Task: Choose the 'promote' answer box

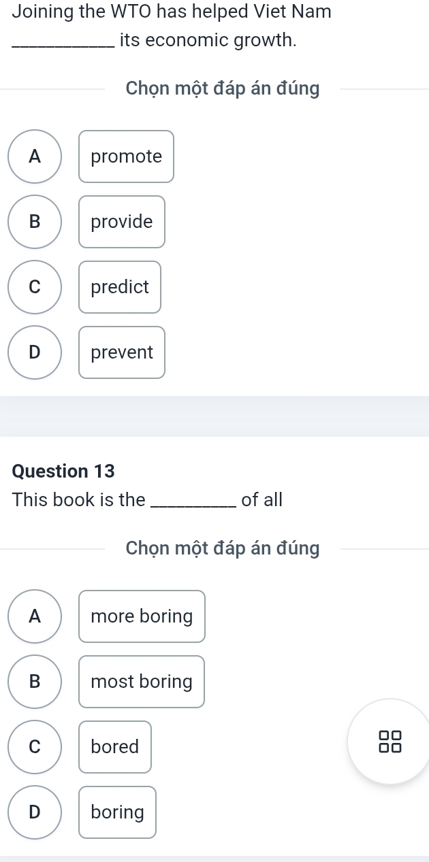Action: [x=126, y=156]
